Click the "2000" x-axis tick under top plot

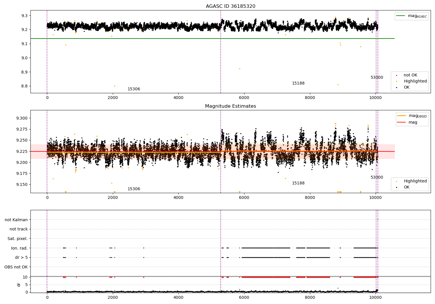click(x=113, y=98)
